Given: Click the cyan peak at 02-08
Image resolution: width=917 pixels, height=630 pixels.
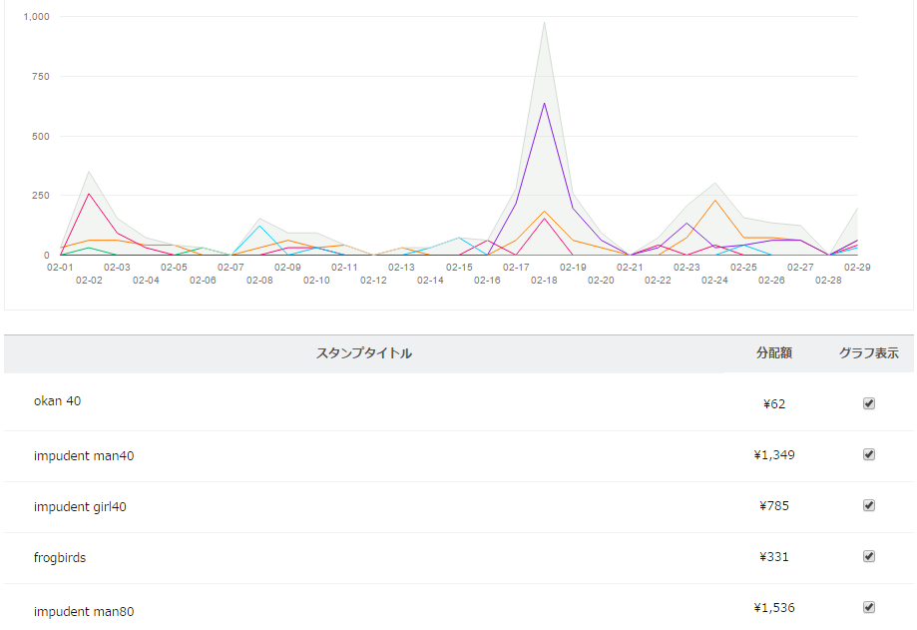Looking at the screenshot, I should pyautogui.click(x=259, y=226).
